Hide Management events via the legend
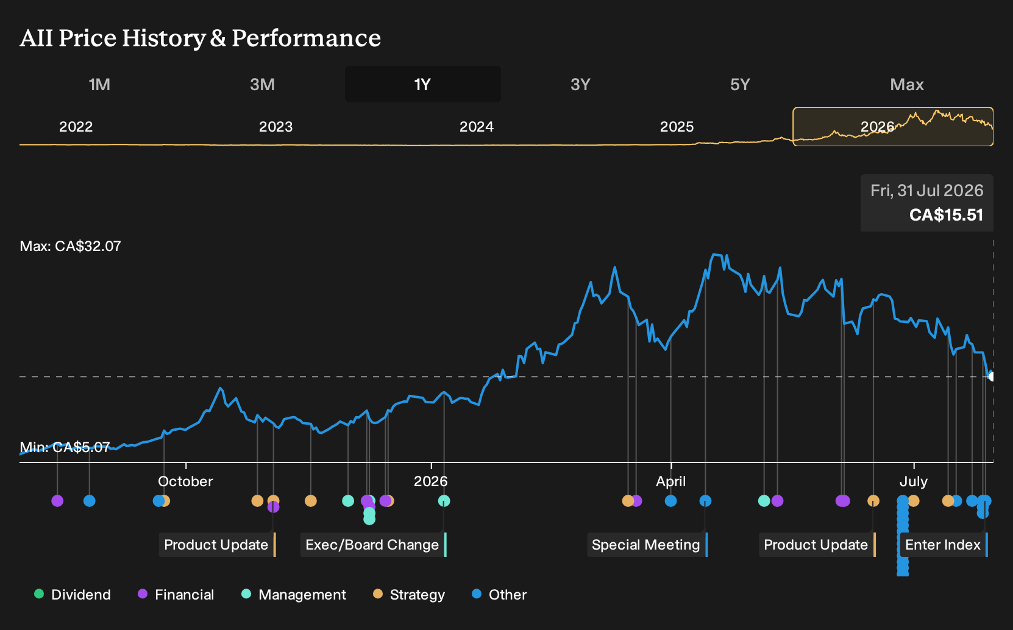 click(294, 595)
